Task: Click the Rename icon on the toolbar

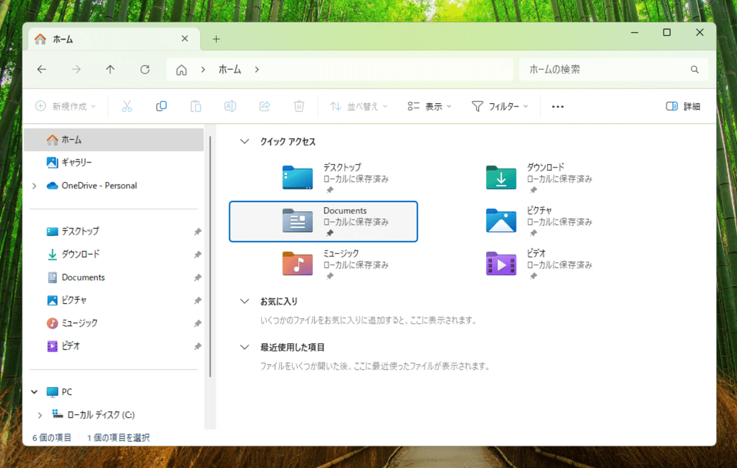Action: [230, 106]
